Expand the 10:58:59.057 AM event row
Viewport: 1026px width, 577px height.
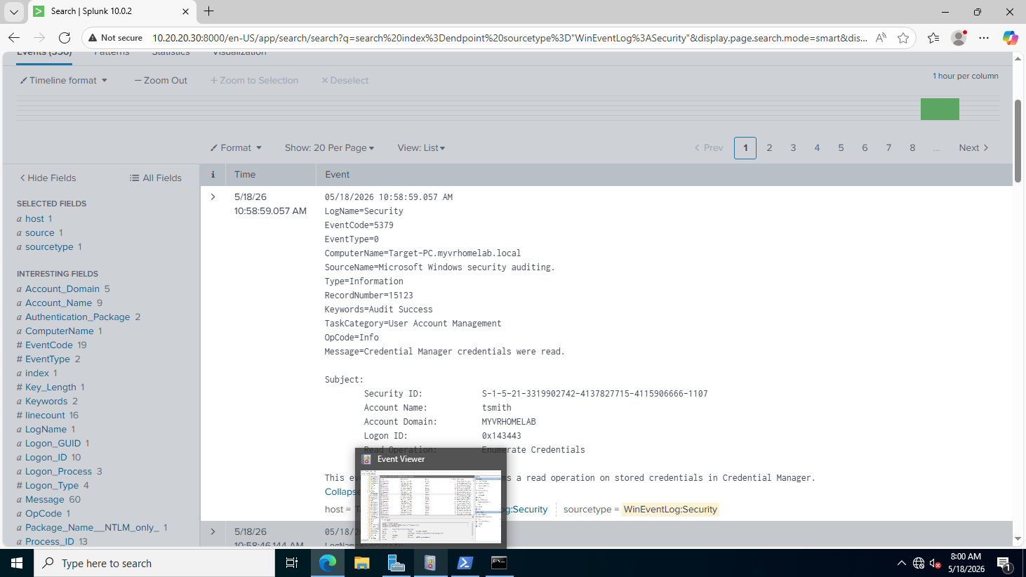coord(213,197)
